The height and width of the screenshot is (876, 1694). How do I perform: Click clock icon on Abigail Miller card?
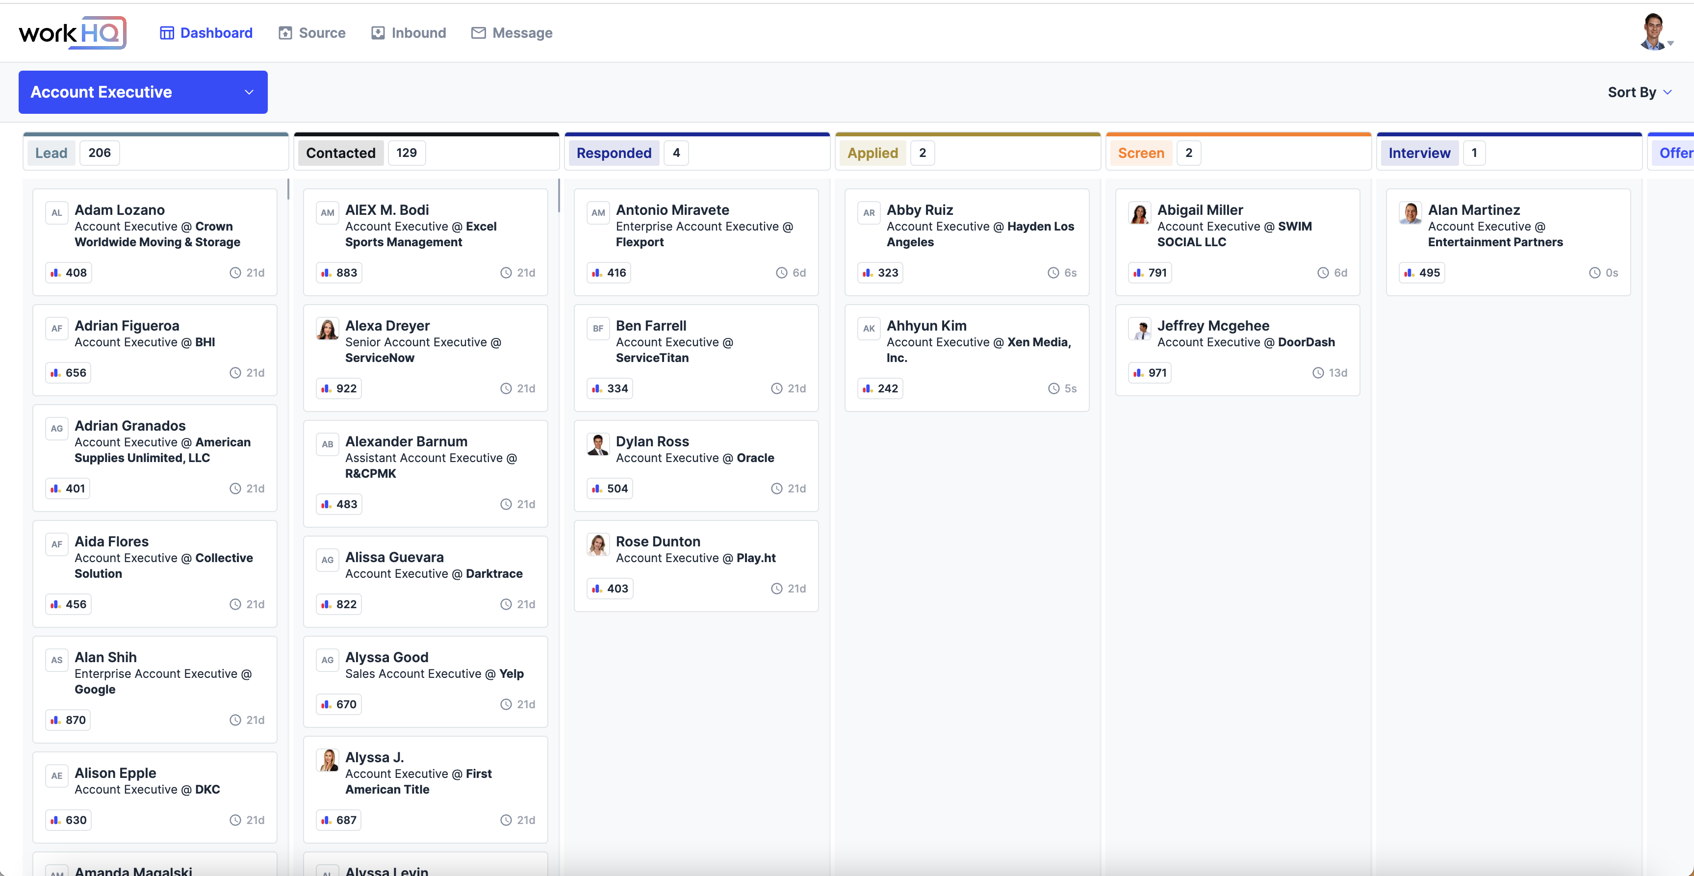[x=1322, y=273]
